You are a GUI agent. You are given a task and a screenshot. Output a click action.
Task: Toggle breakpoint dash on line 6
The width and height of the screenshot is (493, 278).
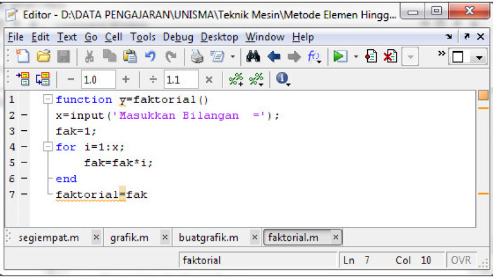click(x=24, y=178)
